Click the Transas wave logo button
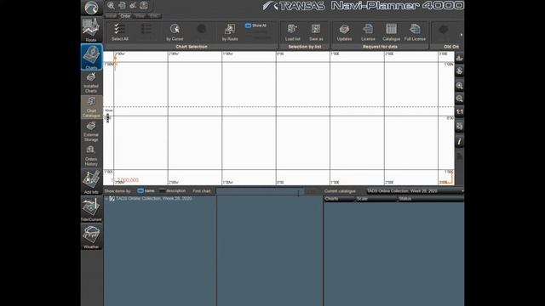Screen dimensions: 545x306 pos(91,8)
